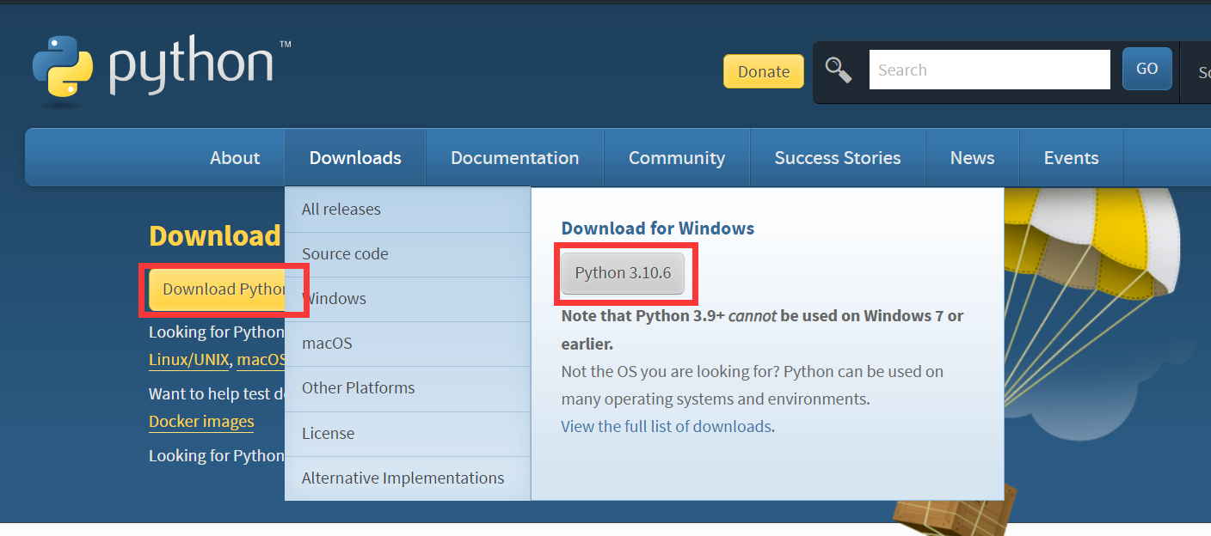Click the magnifying glass search icon
1211x536 pixels.
[839, 70]
